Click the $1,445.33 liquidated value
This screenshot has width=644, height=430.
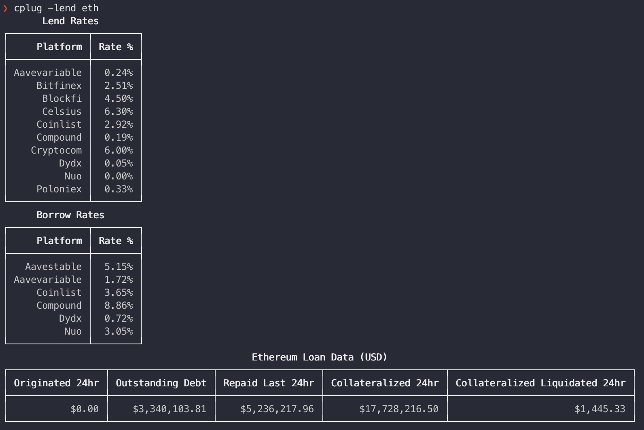click(x=600, y=409)
